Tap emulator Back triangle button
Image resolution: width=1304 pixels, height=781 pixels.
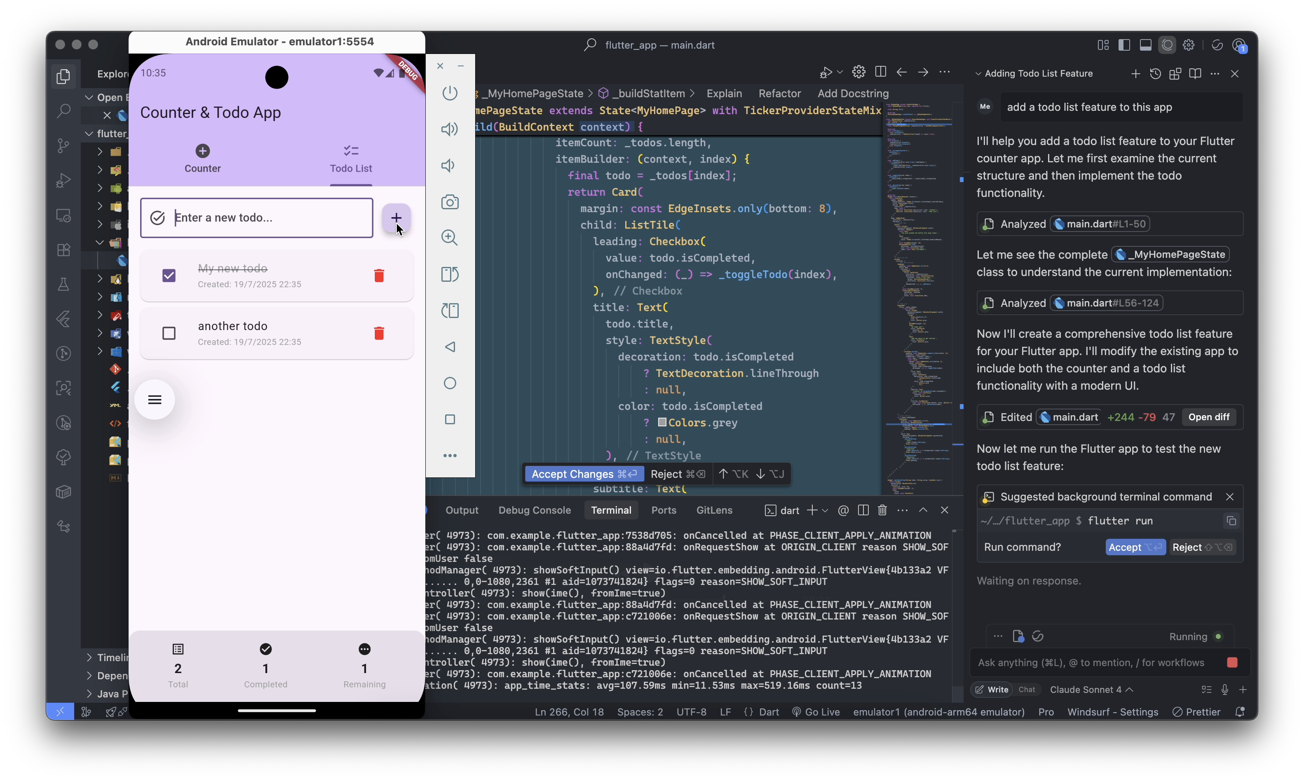click(x=450, y=347)
